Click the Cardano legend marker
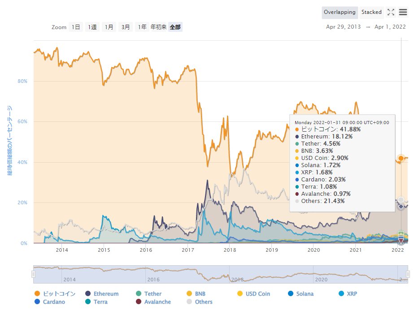414x310 pixels. point(37,302)
